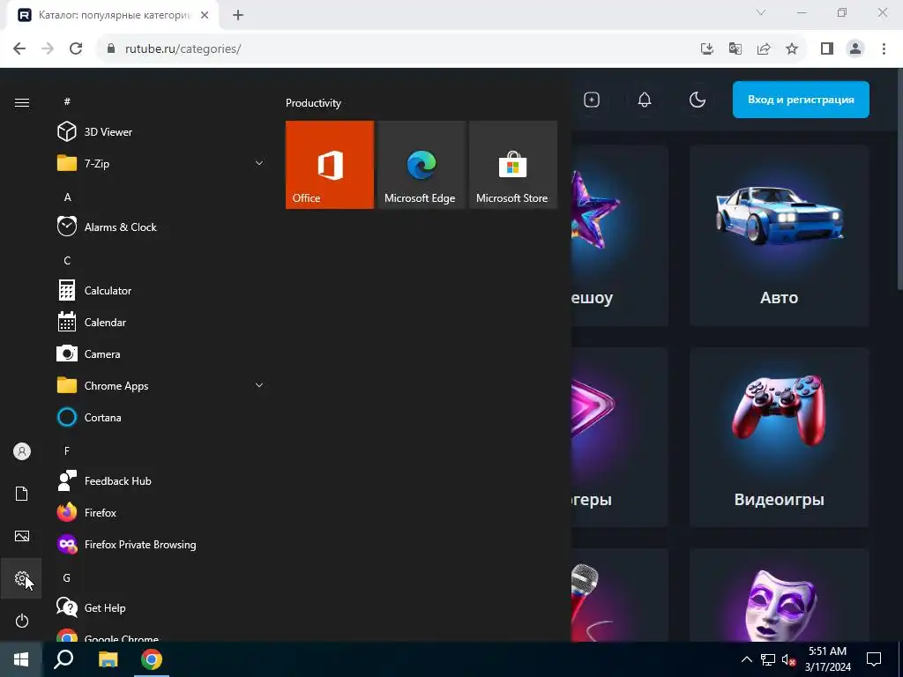Expand the Chrome Apps folder chevron
Viewport: 903px width, 677px height.
click(259, 386)
